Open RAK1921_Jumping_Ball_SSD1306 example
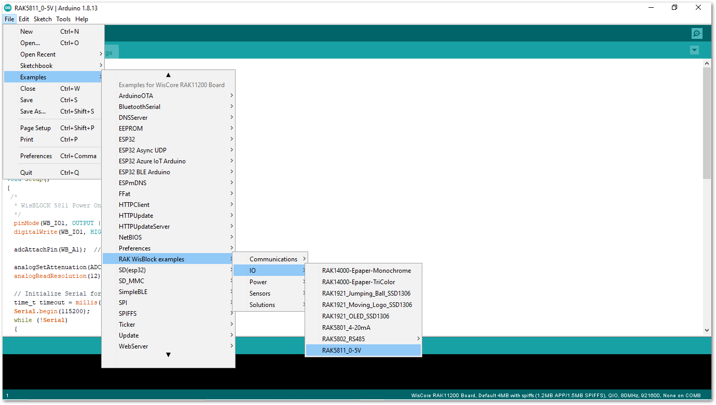The width and height of the screenshot is (716, 405). [364, 294]
